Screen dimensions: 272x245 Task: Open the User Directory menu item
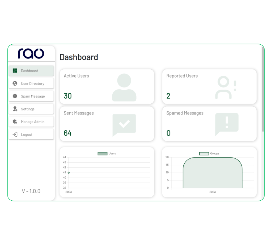coord(32,83)
